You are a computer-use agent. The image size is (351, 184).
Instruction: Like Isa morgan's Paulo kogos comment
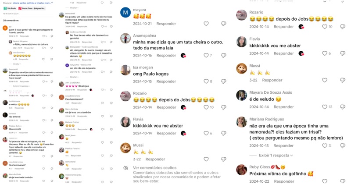point(206,81)
